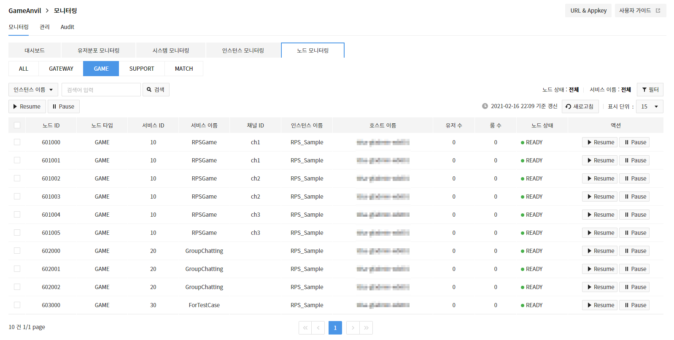Pause node 602000
The height and width of the screenshot is (340, 674).
tap(634, 251)
